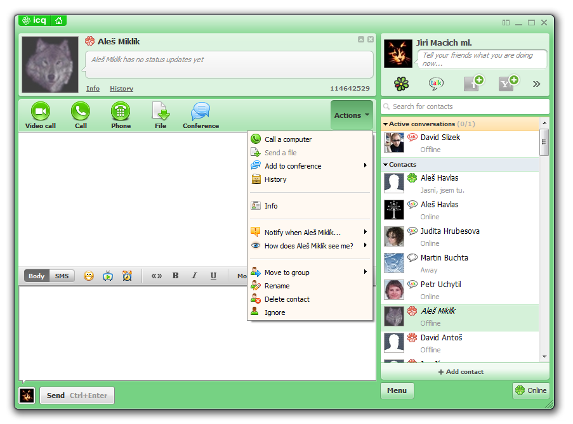This screenshot has width=573, height=424.
Task: Close the Aleš Miklík conversation panel
Action: (x=371, y=39)
